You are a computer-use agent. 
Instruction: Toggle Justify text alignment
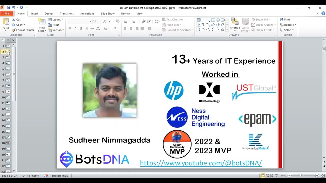[x=142, y=28]
